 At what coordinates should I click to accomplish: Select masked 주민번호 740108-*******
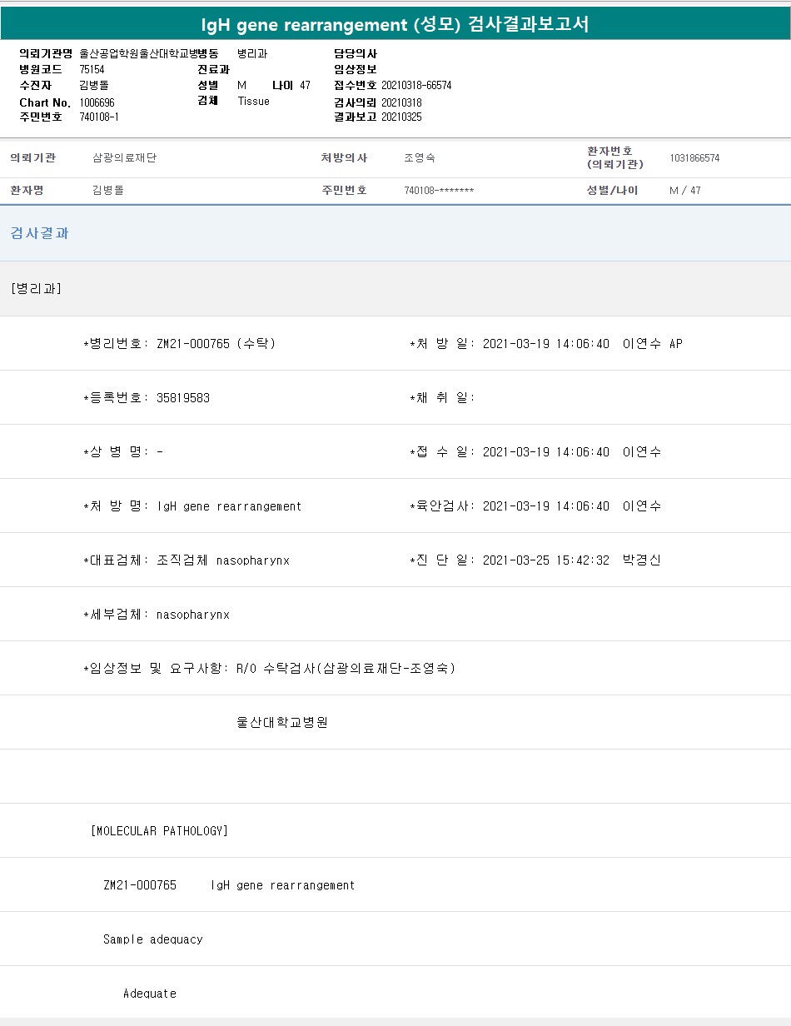(439, 191)
